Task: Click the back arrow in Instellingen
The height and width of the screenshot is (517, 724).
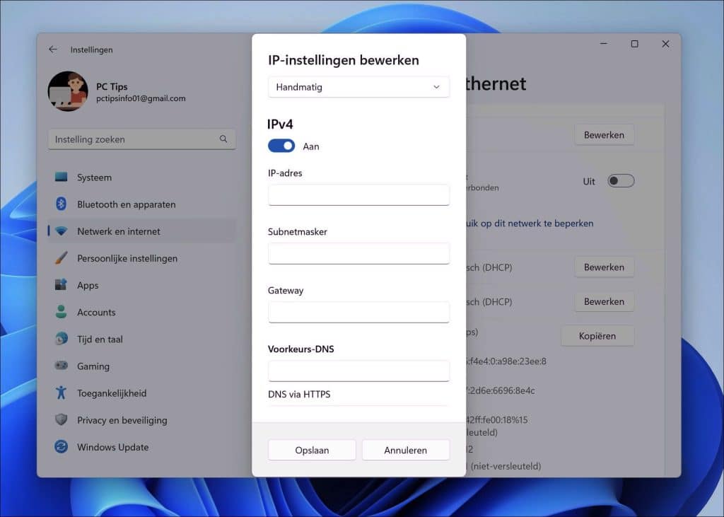Action: coord(53,49)
